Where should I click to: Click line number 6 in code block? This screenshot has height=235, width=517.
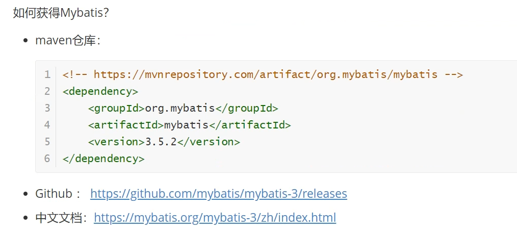tap(47, 159)
